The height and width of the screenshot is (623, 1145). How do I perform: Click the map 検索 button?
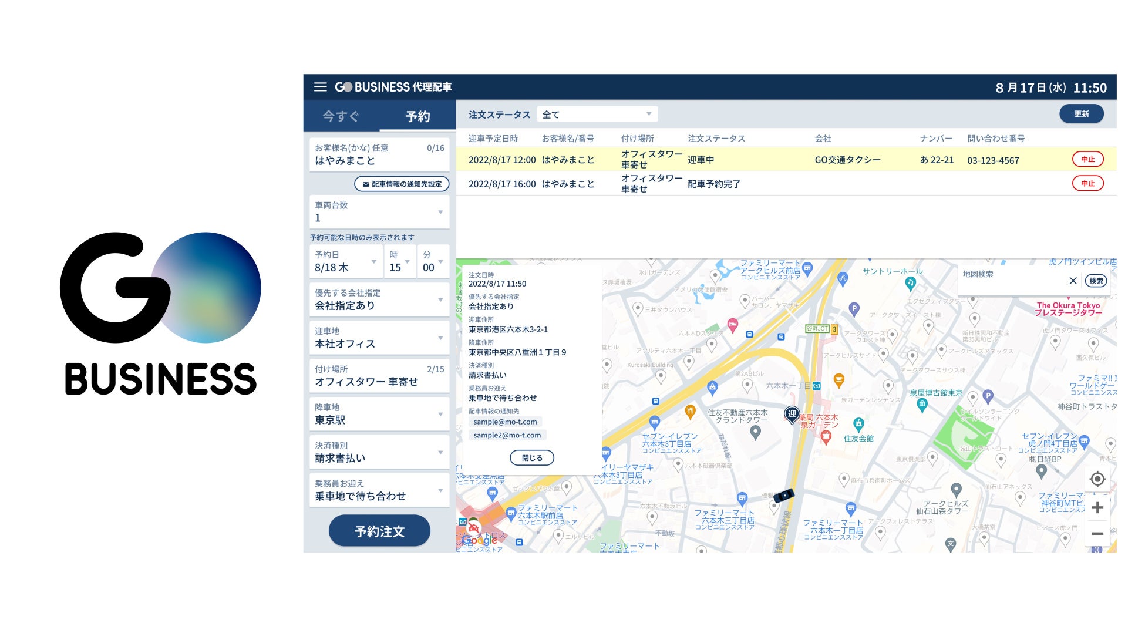click(x=1096, y=281)
